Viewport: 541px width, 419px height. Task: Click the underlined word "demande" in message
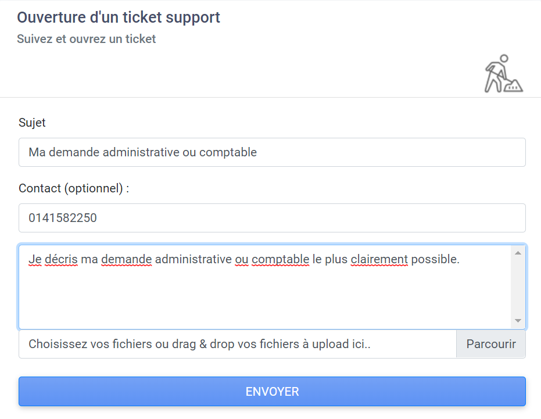coord(126,259)
